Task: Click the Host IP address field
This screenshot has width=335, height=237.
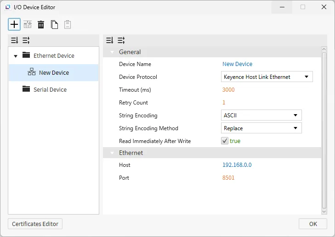Action: [237, 165]
